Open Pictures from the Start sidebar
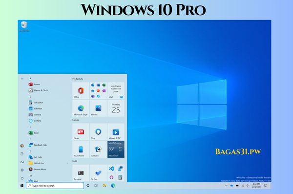 pyautogui.click(x=22, y=162)
